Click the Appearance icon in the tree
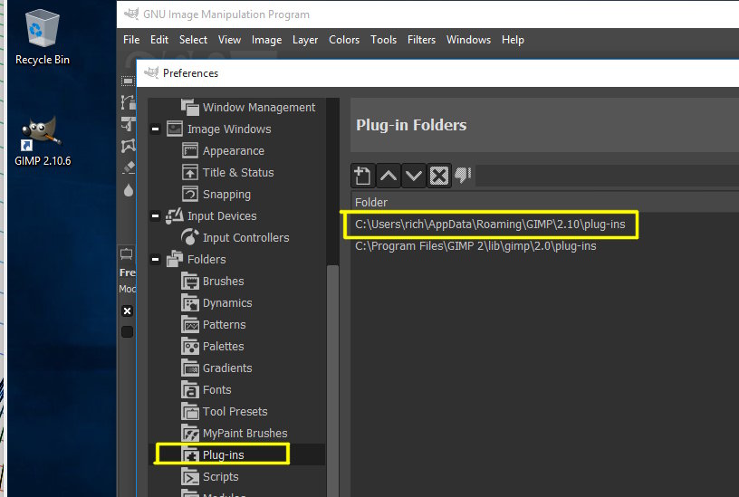739x497 pixels. [190, 150]
